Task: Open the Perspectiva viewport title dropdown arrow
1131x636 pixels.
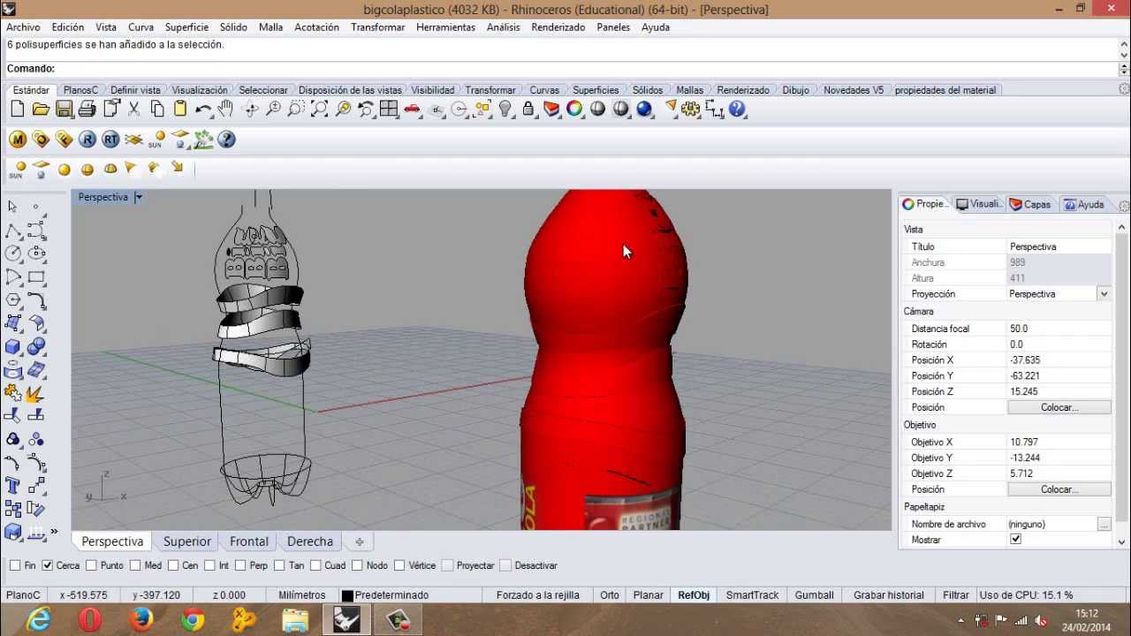Action: (139, 197)
